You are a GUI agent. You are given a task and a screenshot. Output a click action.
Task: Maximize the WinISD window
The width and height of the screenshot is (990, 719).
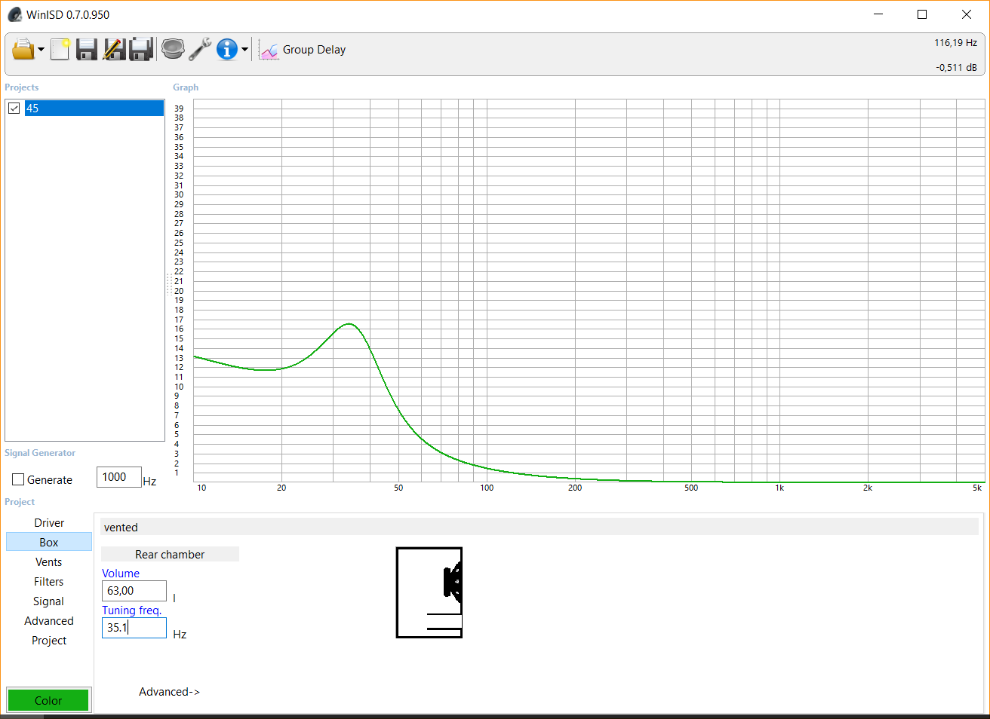pyautogui.click(x=922, y=14)
